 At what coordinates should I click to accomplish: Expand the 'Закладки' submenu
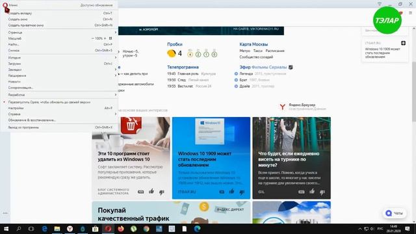coord(59,70)
